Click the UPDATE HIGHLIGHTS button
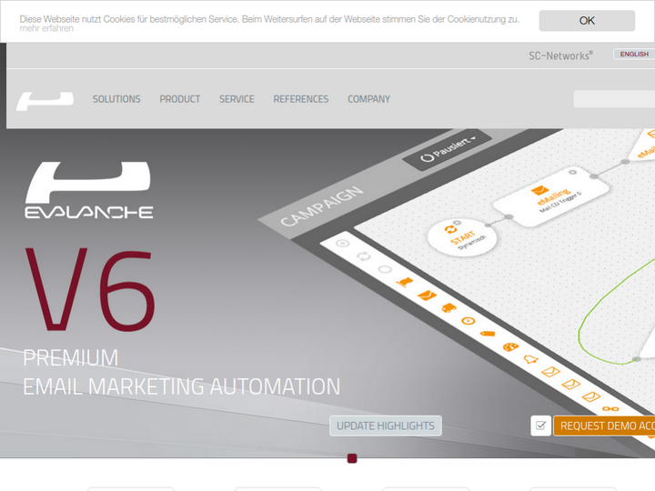Image resolution: width=655 pixels, height=491 pixels. click(x=386, y=426)
